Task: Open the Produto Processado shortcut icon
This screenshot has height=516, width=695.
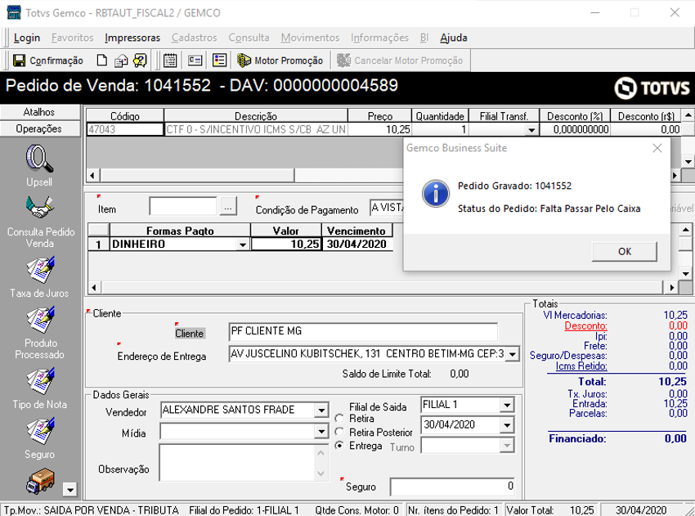Action: pos(40,320)
